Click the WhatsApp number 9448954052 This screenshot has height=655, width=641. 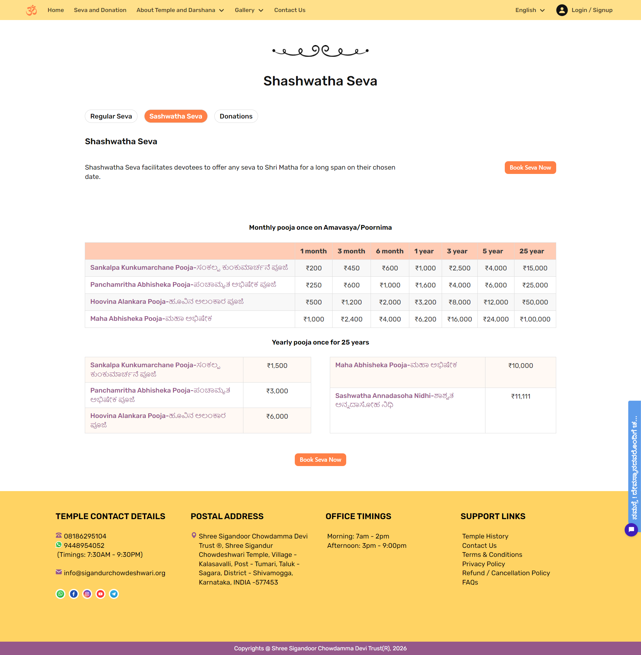pos(84,545)
